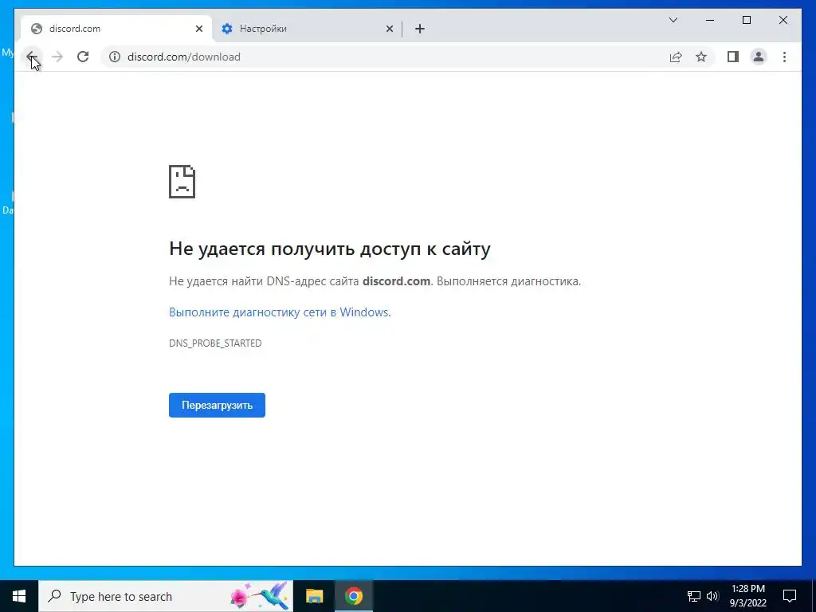
Task: Open File Explorer from the taskbar
Action: [x=314, y=596]
